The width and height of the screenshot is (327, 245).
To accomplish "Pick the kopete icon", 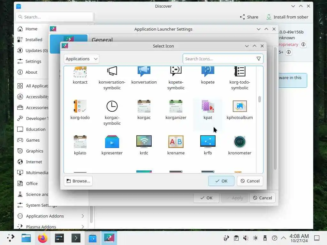I will click(x=208, y=75).
